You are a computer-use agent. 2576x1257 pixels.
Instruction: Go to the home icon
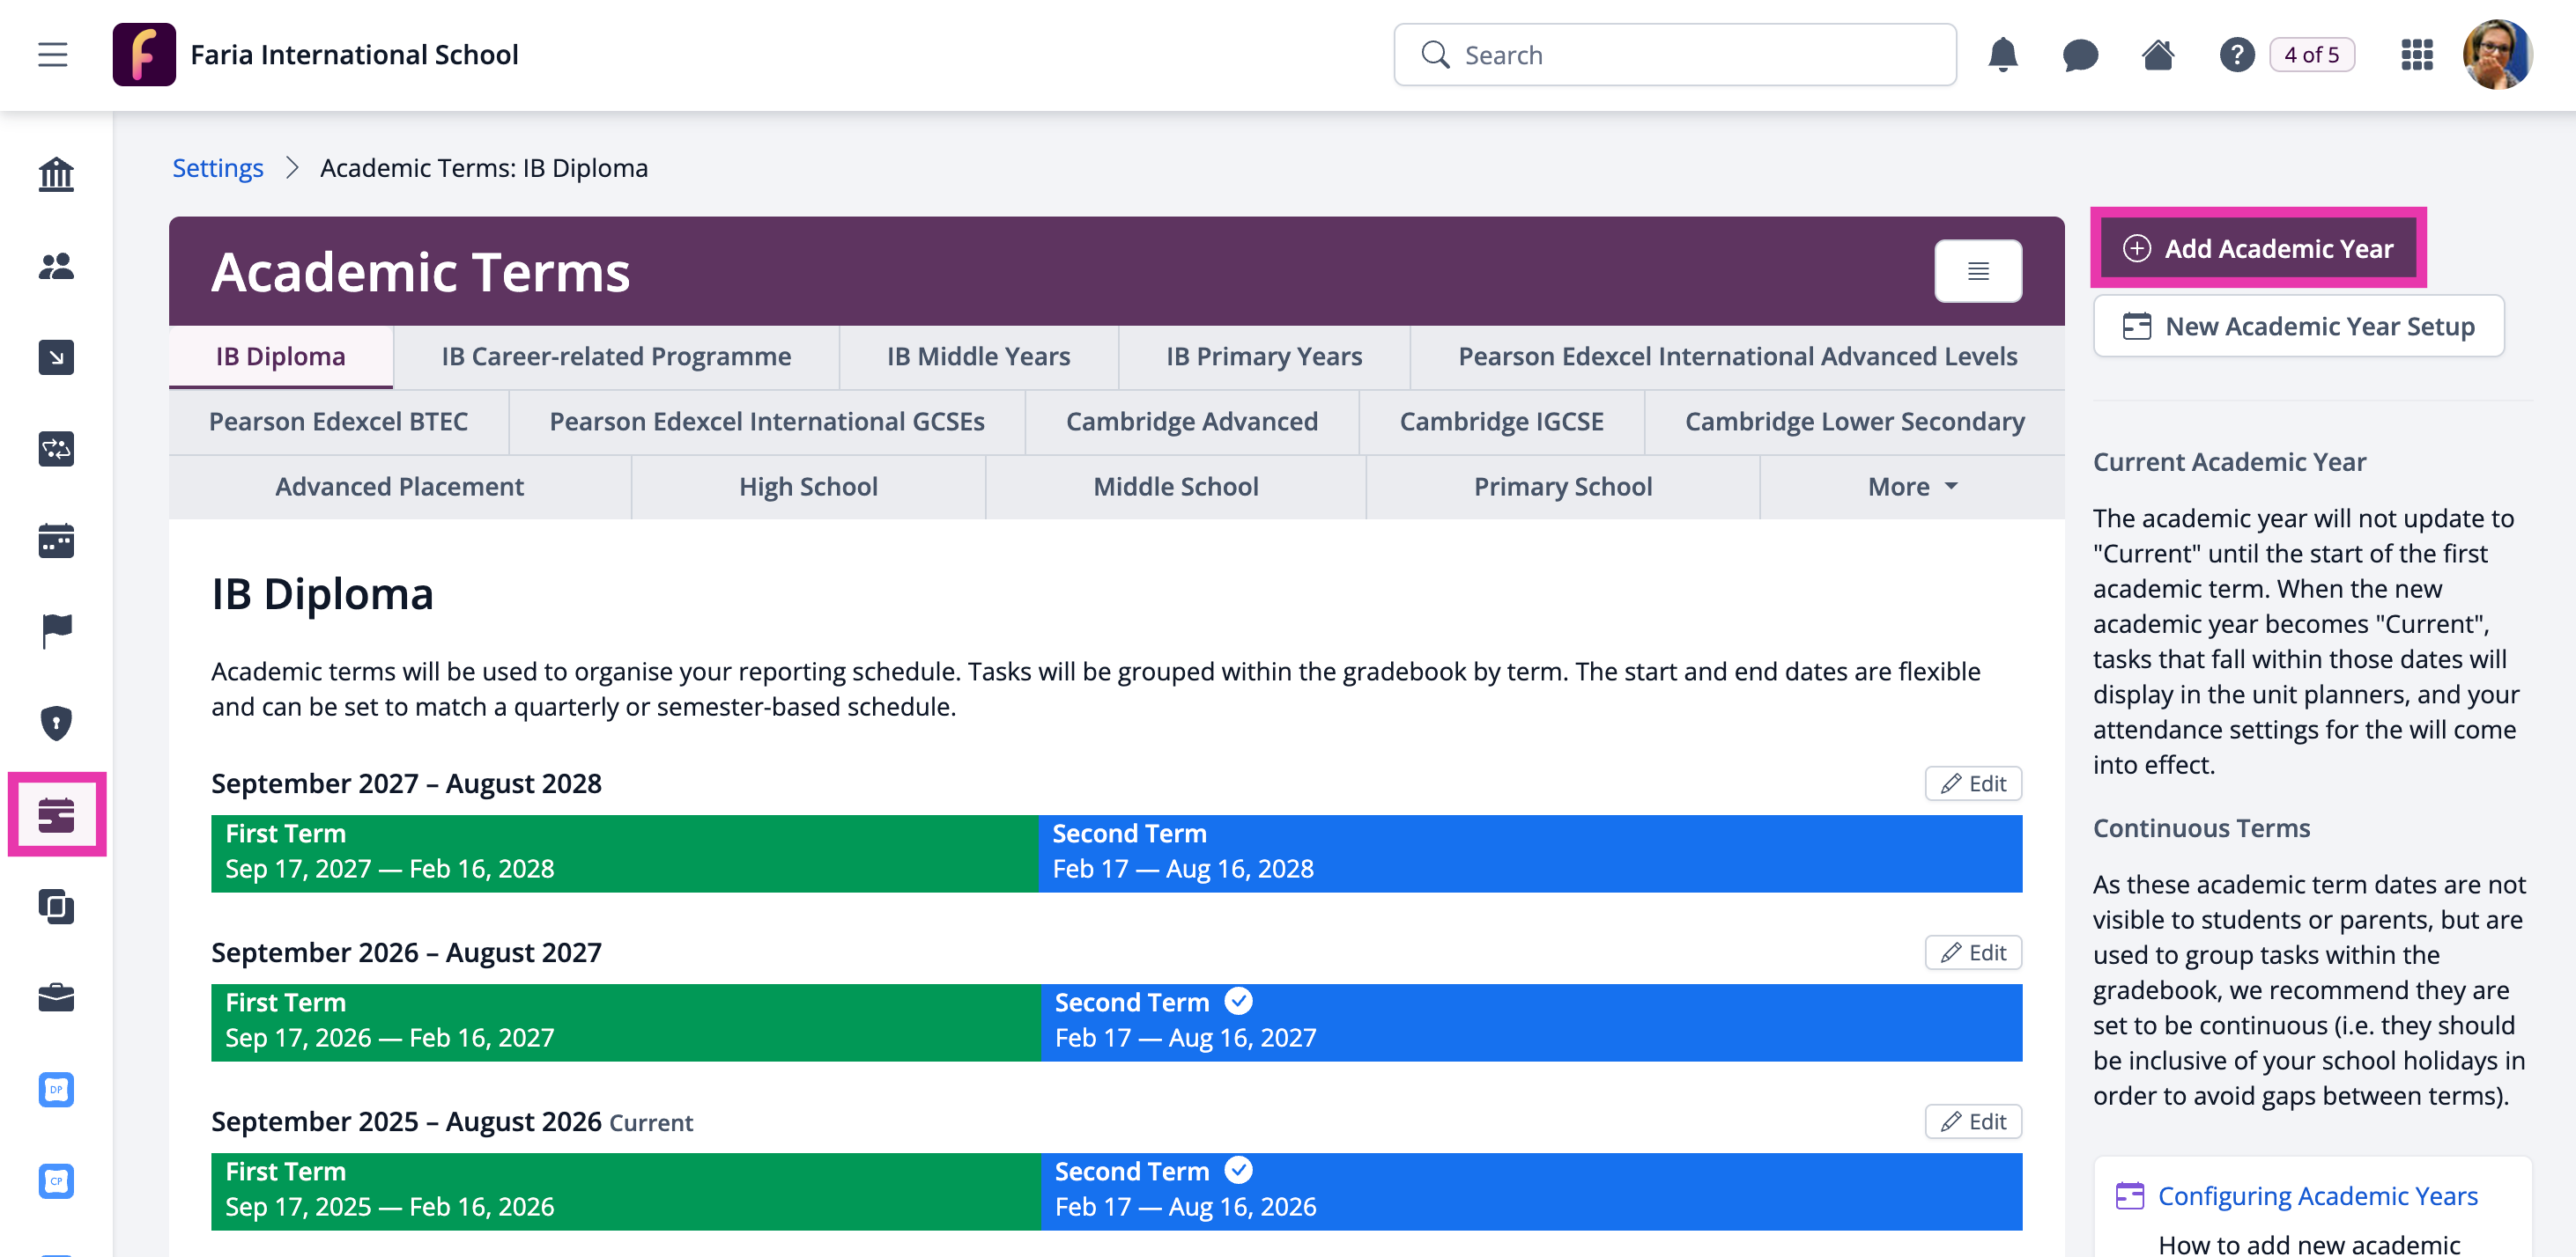[x=2158, y=55]
